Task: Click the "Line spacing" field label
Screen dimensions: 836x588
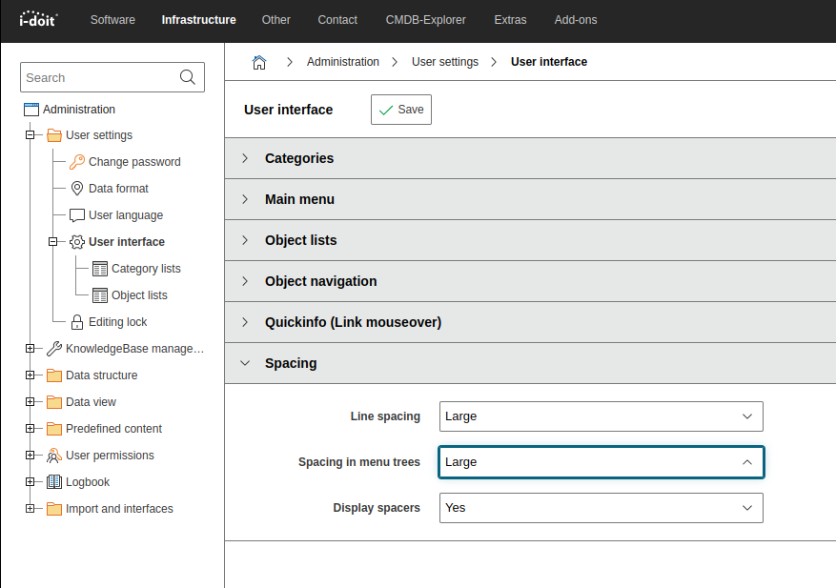Action: [x=385, y=416]
